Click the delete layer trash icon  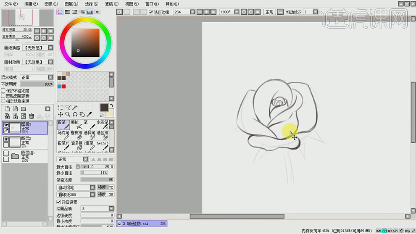pyautogui.click(x=32, y=116)
